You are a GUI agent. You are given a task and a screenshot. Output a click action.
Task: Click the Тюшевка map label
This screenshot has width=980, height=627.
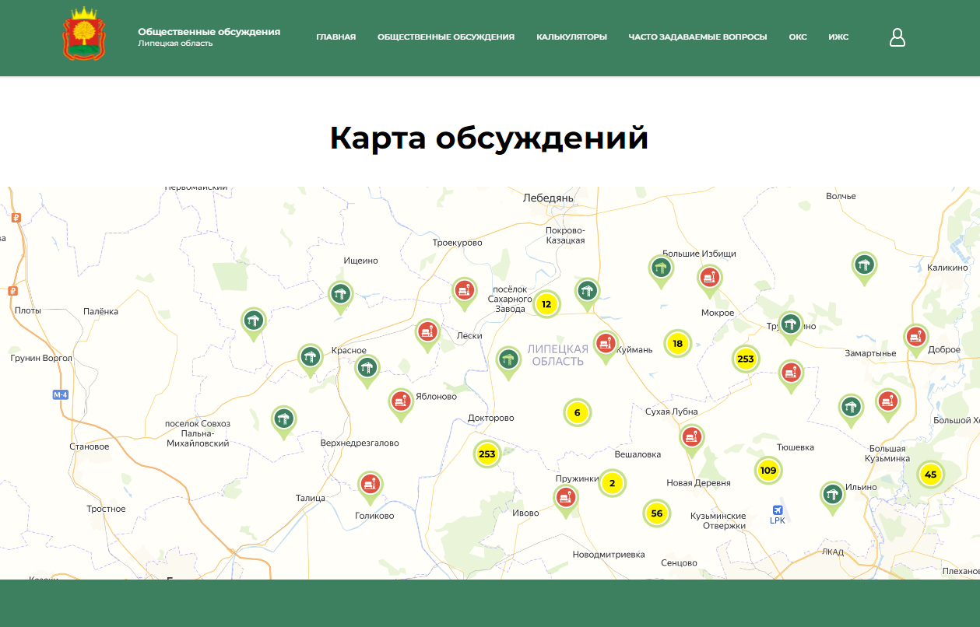point(796,447)
